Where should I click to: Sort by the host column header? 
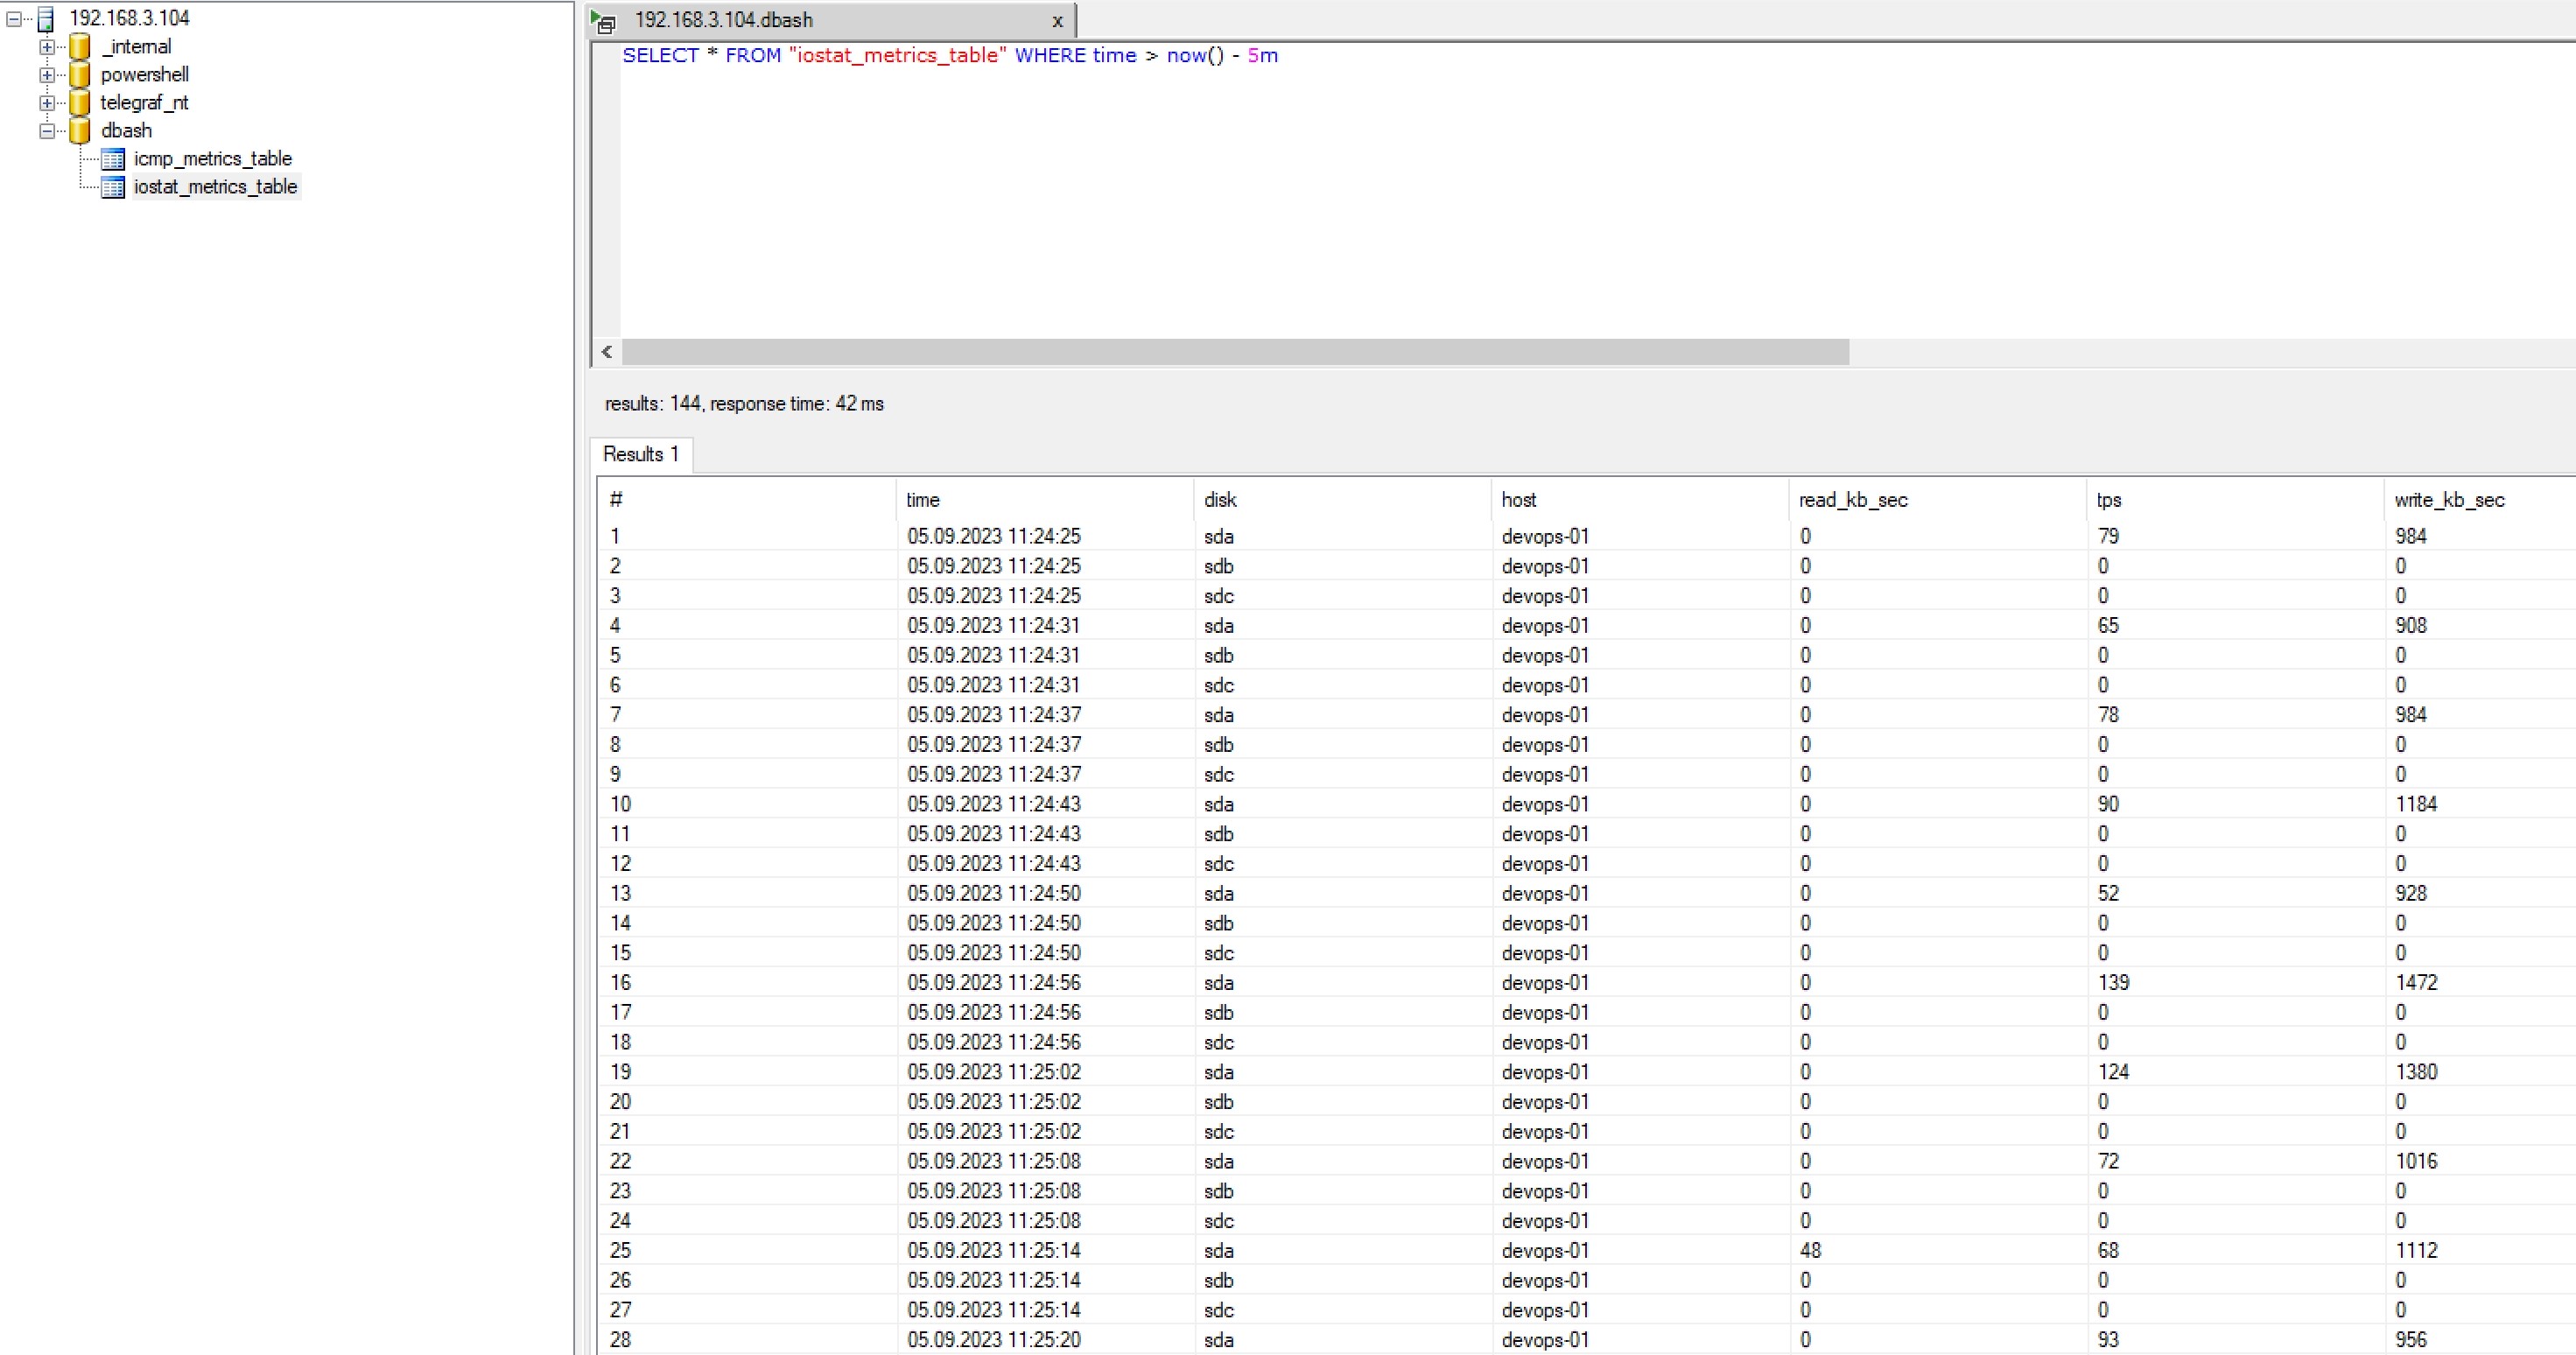[1639, 499]
